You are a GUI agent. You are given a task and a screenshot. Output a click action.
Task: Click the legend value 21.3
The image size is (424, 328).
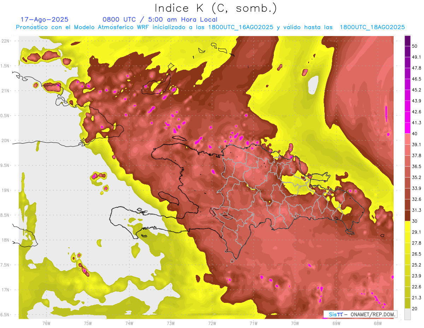coord(417,298)
